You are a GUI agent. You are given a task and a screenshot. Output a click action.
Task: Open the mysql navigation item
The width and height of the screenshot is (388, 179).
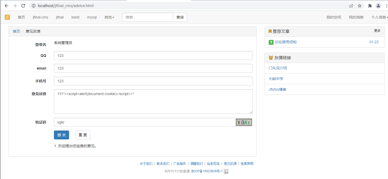(92, 17)
